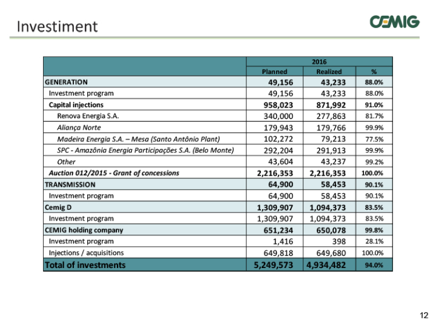Screen dimensions: 436x328
Task: Click the 99.2% percentage cell
Action: [374, 162]
